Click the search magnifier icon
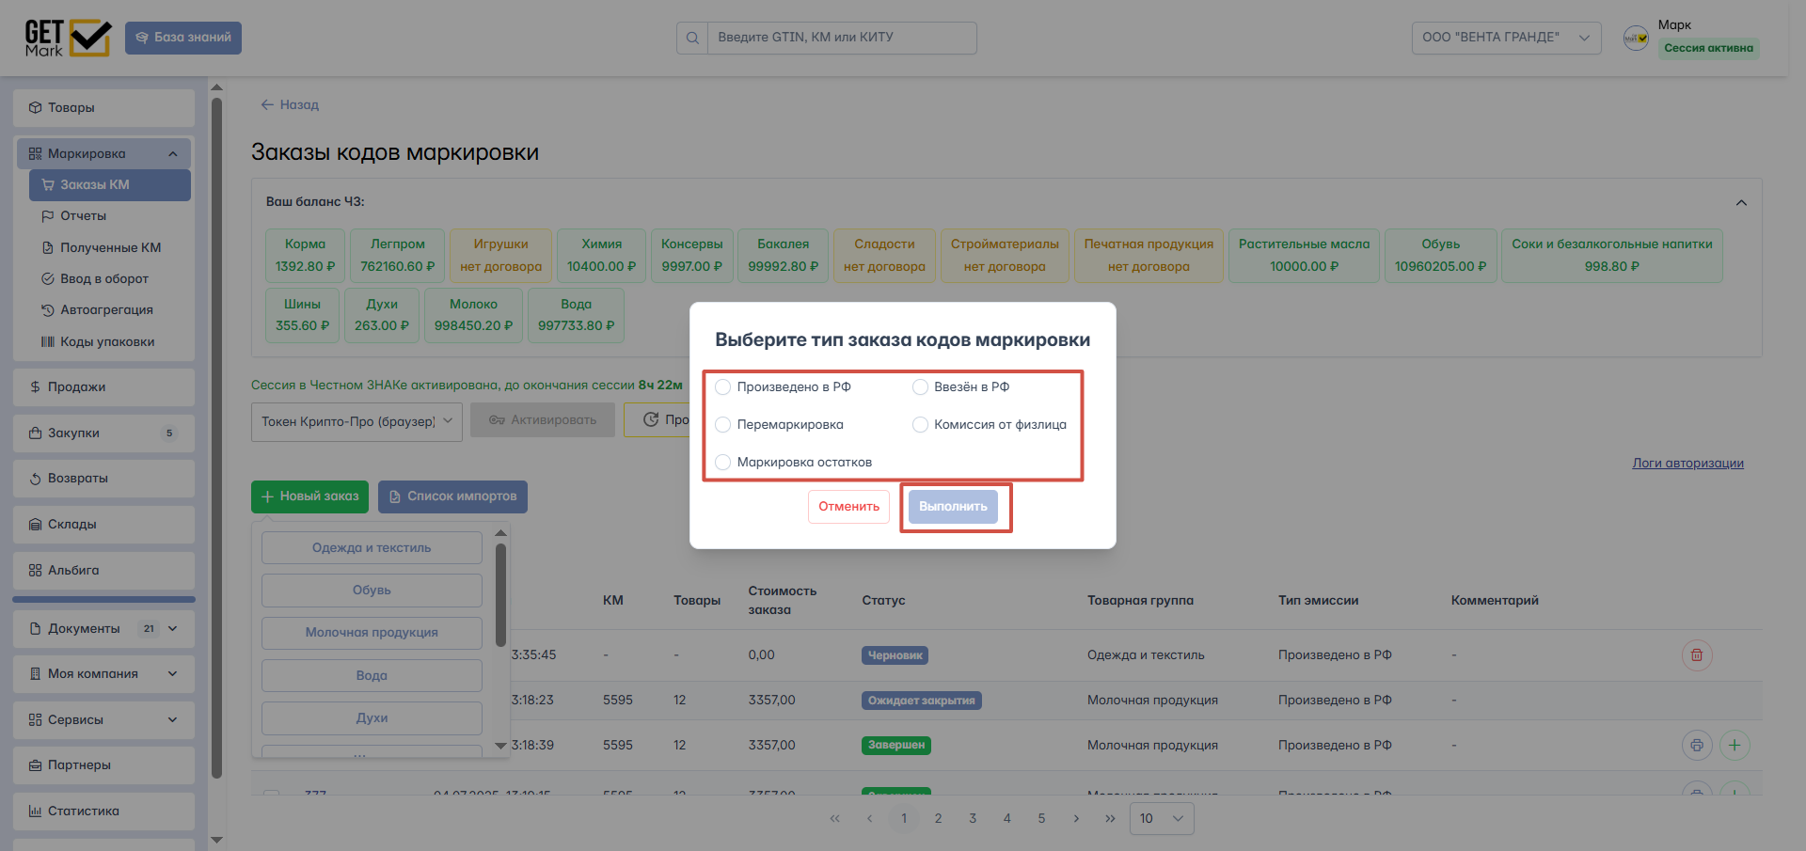Screen dimensions: 1806x851 pos(692,39)
